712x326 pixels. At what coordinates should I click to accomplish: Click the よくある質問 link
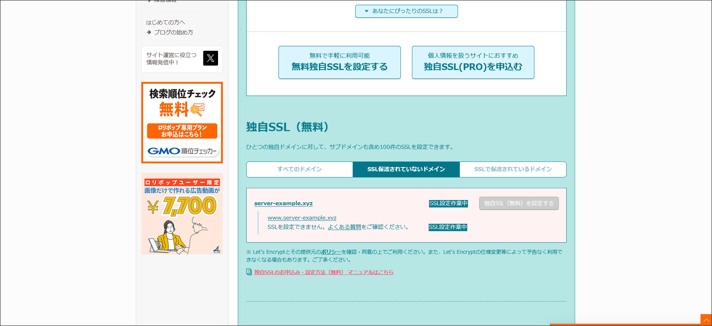[344, 227]
